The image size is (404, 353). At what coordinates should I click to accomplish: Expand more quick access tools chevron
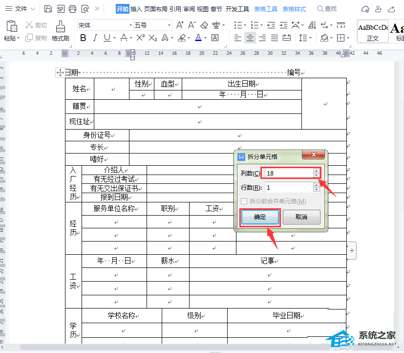pyautogui.click(x=97, y=9)
